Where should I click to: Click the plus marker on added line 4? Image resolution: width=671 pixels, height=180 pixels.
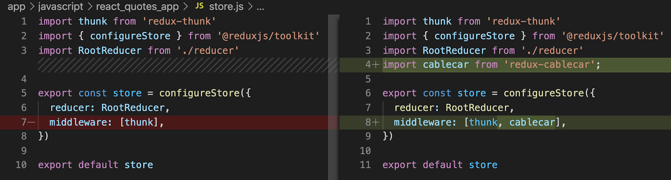click(x=376, y=65)
